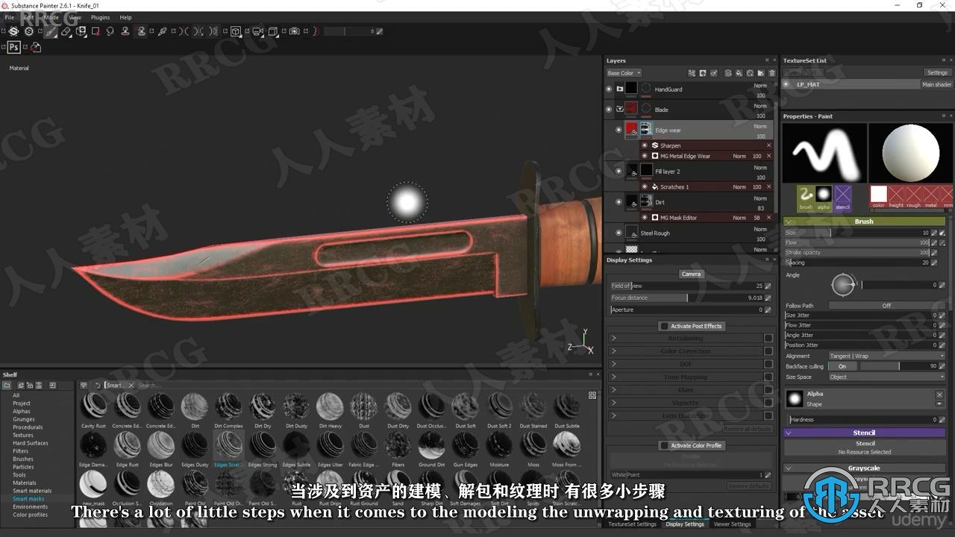
Task: Open the Alignment Tangent Wrap dropdown
Action: coord(886,356)
